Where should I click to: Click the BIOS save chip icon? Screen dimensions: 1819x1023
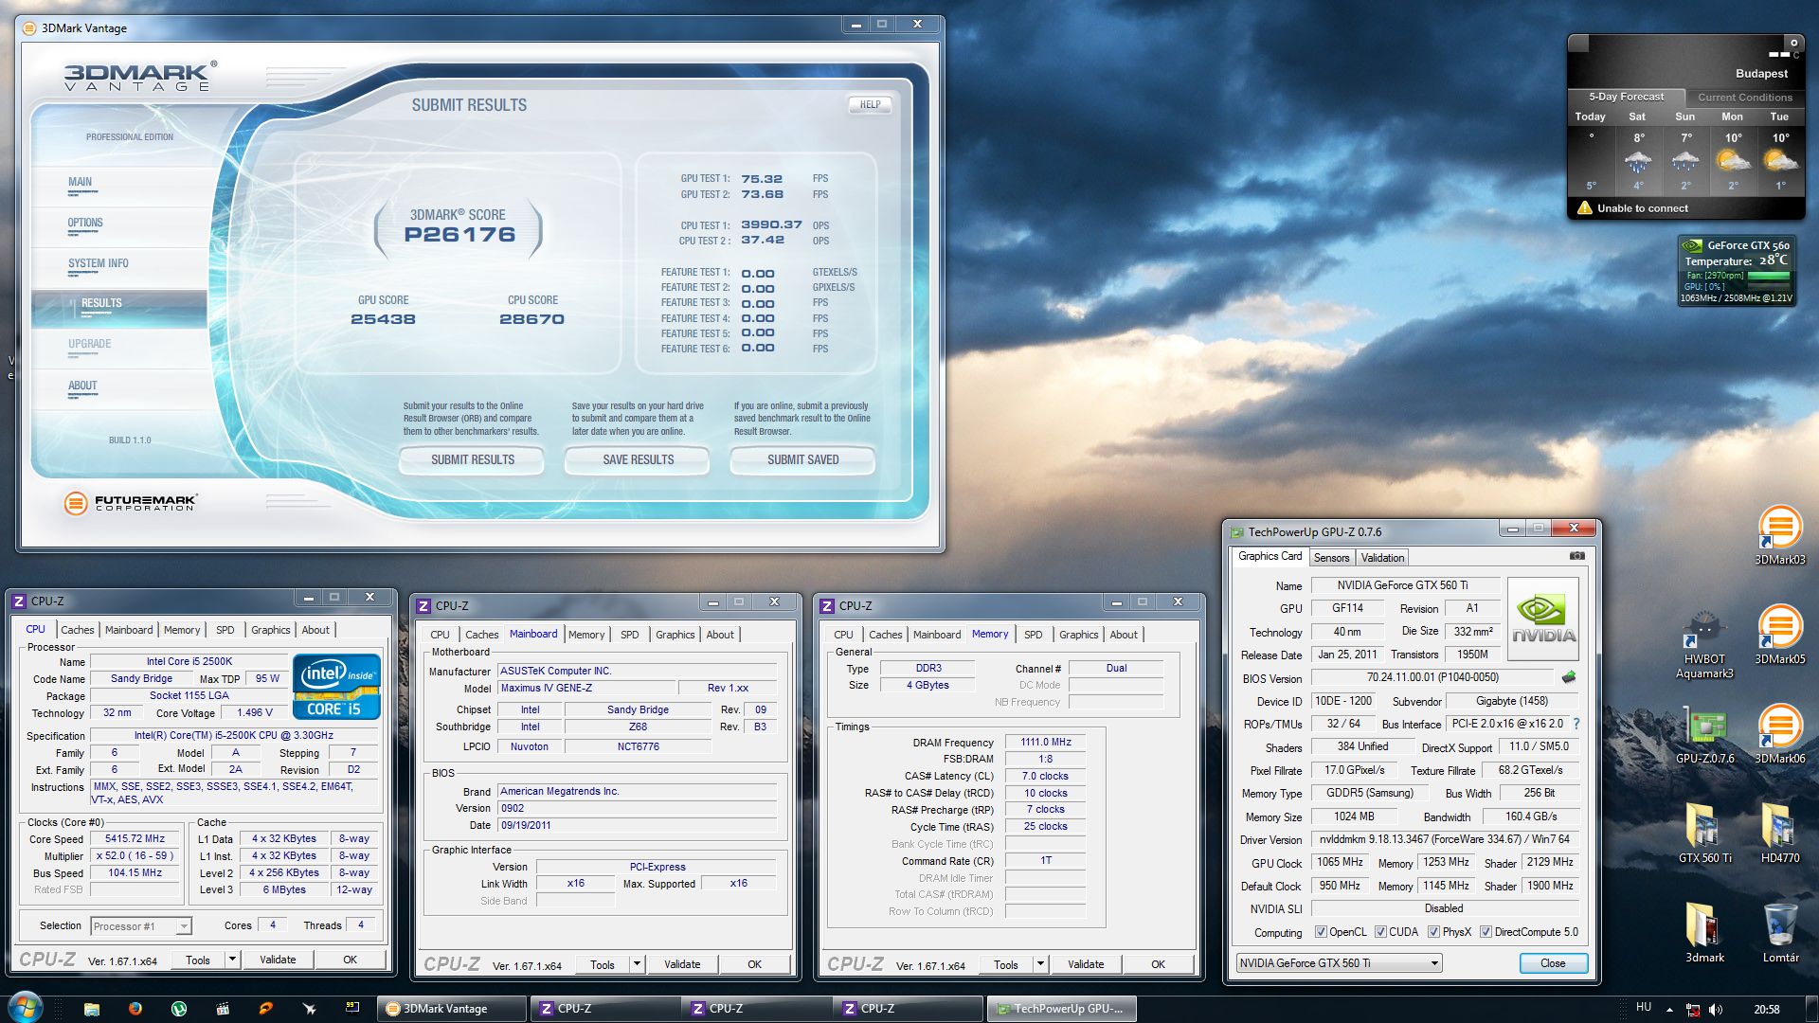tap(1569, 677)
